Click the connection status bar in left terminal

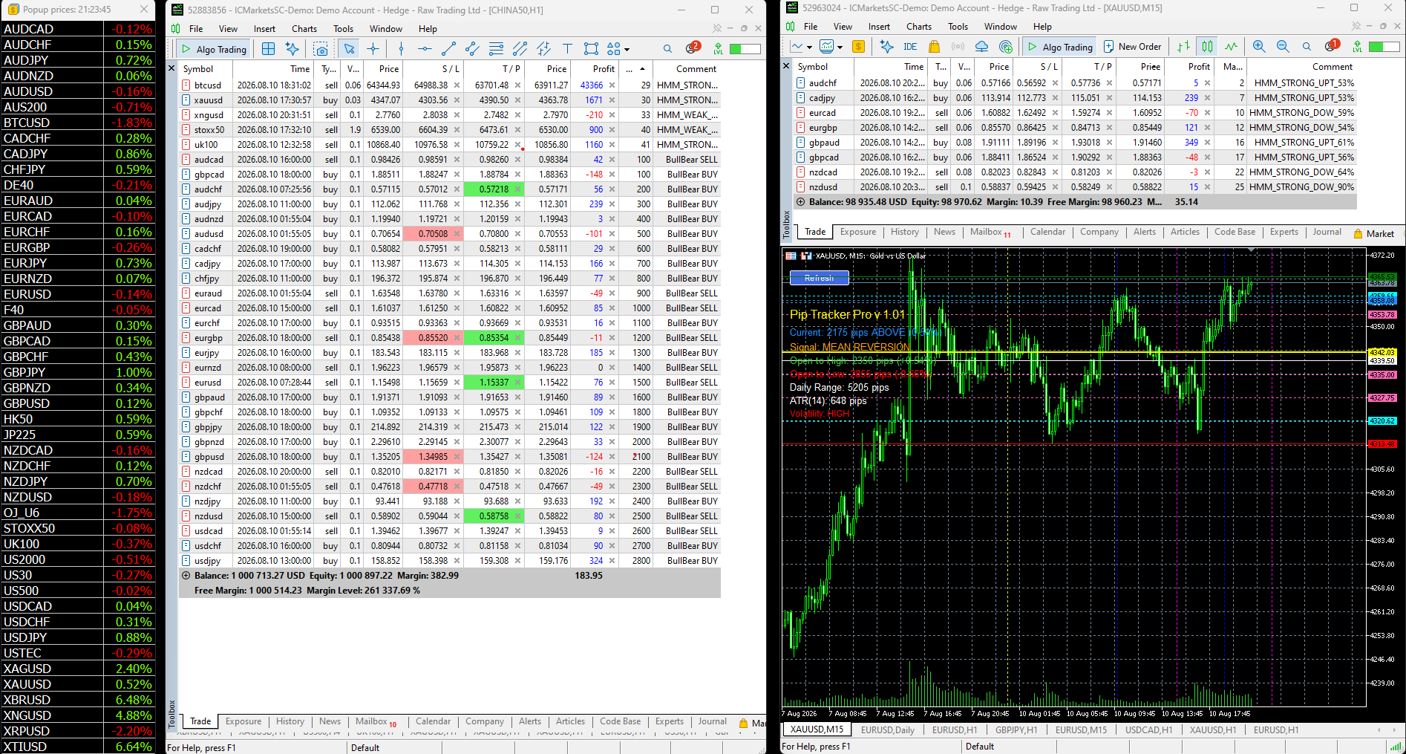745,49
